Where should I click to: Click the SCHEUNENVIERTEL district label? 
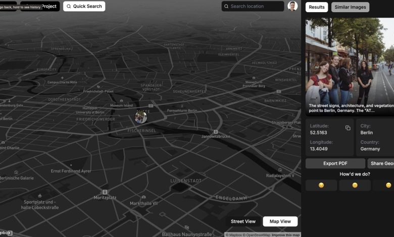click(189, 92)
